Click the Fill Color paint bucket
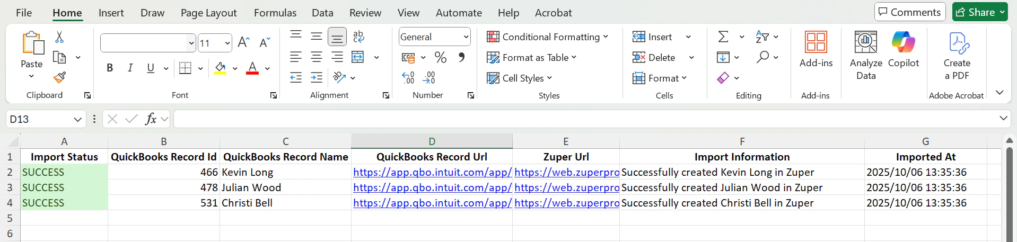The width and height of the screenshot is (1017, 242). (221, 68)
